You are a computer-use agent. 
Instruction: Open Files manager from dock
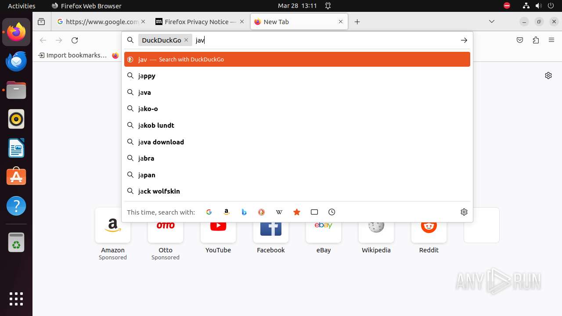click(x=16, y=90)
